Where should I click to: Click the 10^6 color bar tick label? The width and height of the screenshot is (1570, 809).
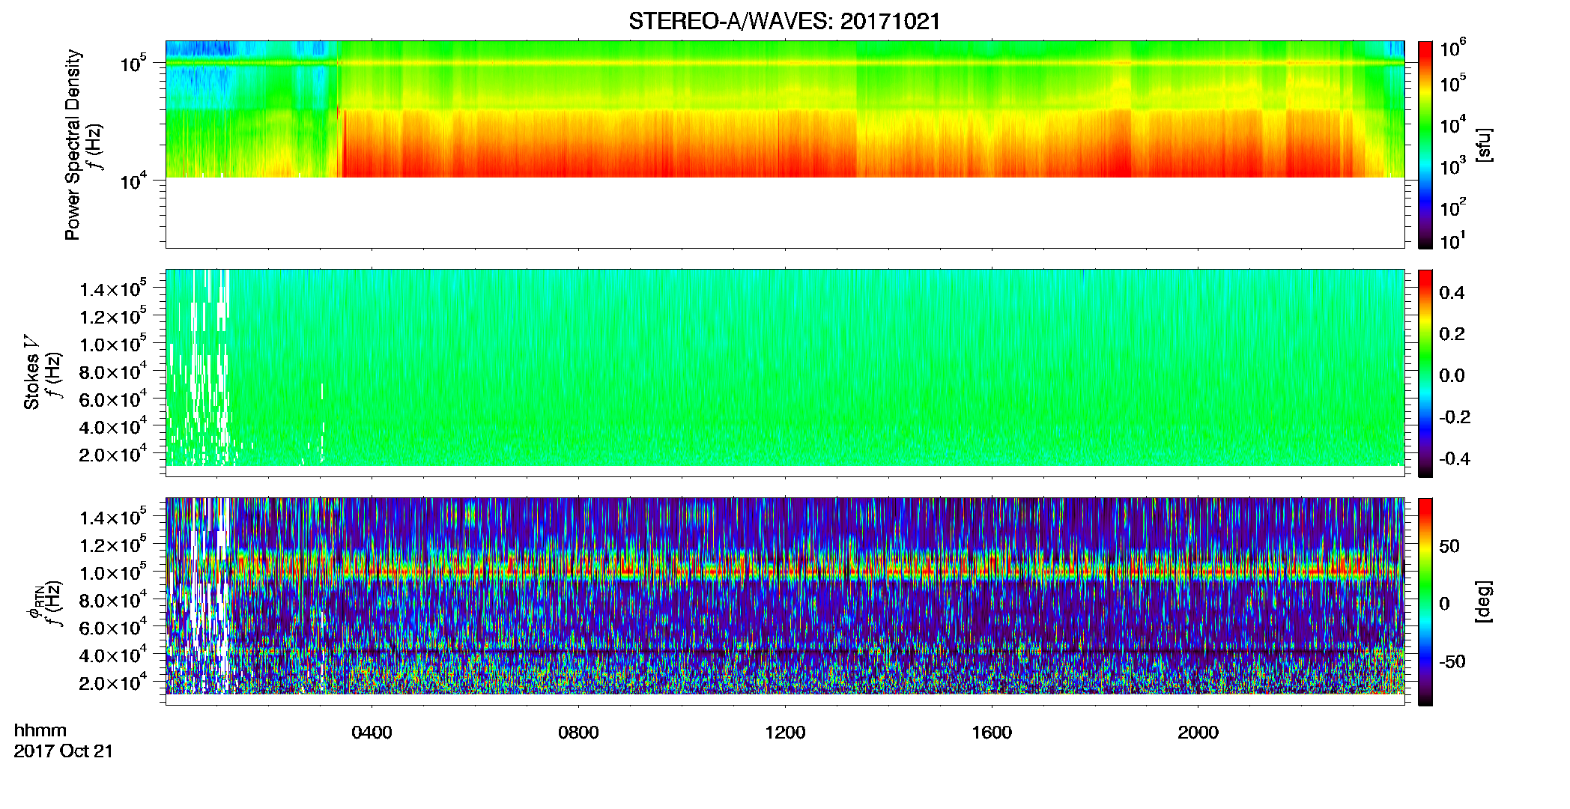[1452, 50]
